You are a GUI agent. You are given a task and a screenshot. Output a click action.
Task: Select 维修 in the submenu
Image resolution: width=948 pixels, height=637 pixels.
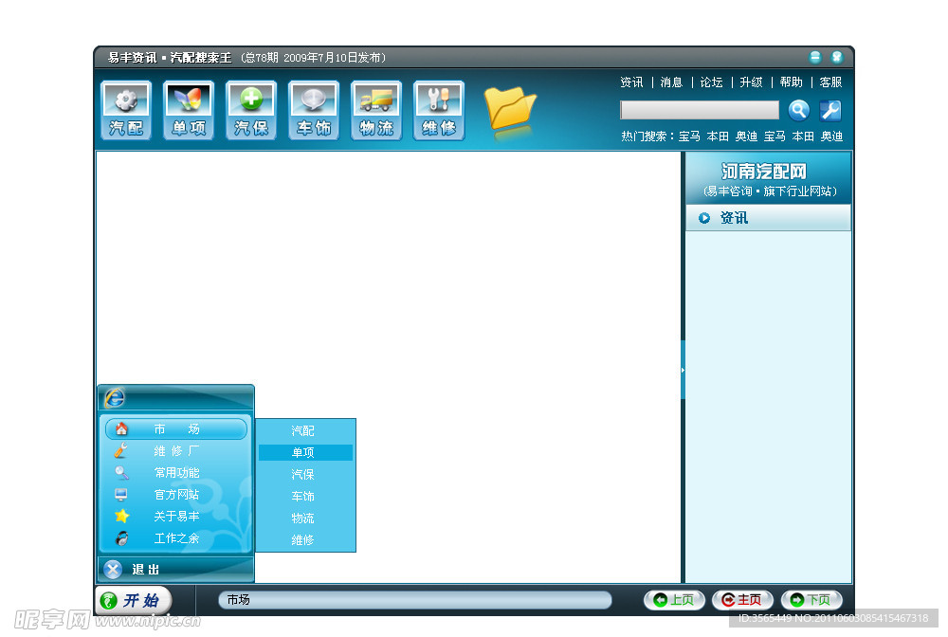pos(305,539)
